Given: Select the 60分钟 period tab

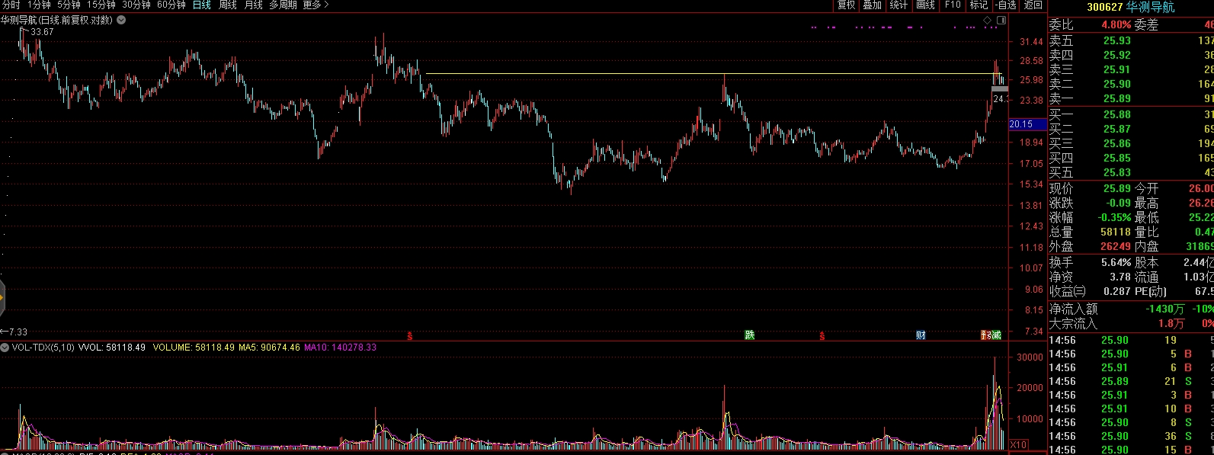Looking at the screenshot, I should 171,5.
